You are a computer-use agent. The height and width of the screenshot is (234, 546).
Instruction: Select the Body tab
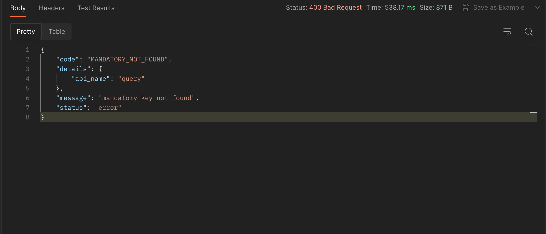(18, 8)
